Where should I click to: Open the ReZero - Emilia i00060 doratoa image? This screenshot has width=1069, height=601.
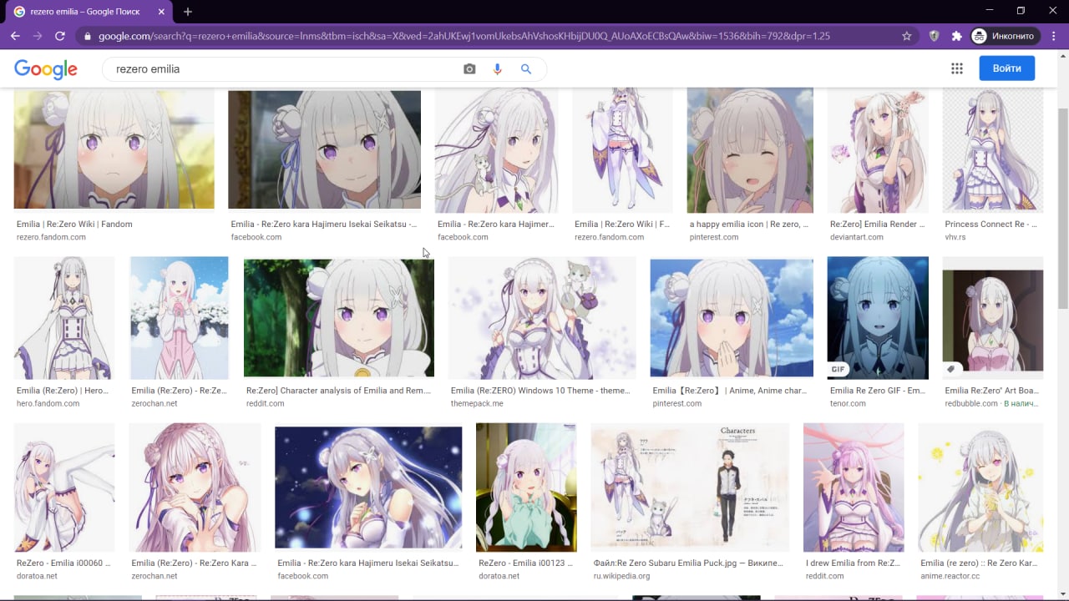point(64,487)
